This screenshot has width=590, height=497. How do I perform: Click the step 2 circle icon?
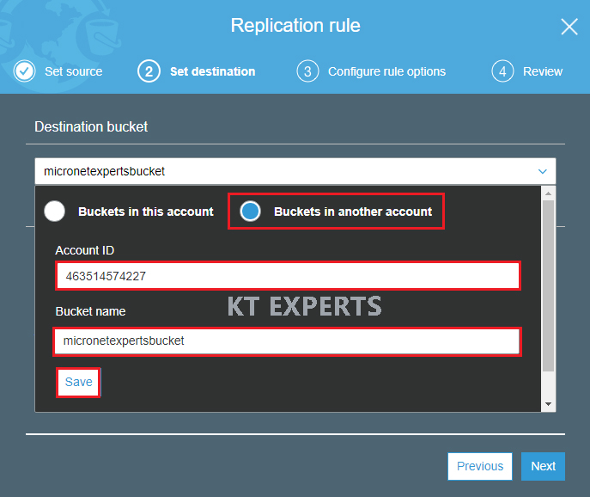point(149,71)
